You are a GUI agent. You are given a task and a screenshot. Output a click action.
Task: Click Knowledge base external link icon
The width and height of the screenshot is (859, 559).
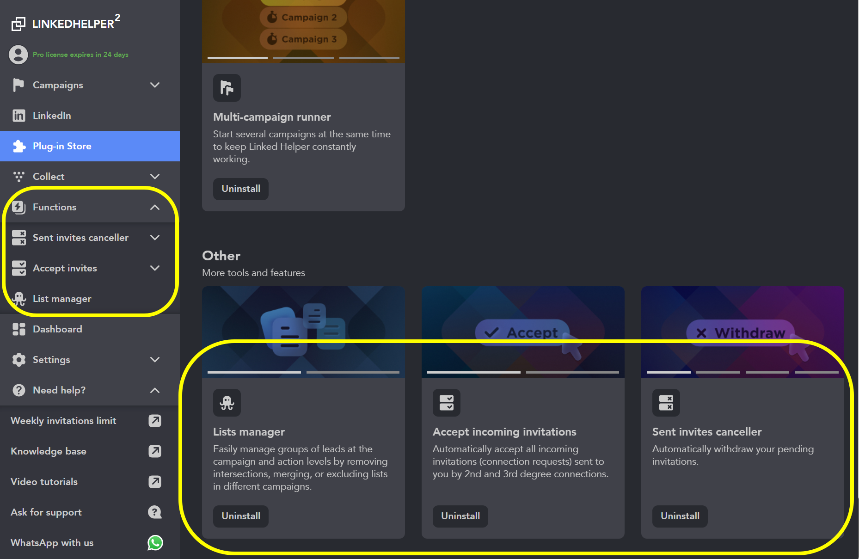click(x=155, y=451)
